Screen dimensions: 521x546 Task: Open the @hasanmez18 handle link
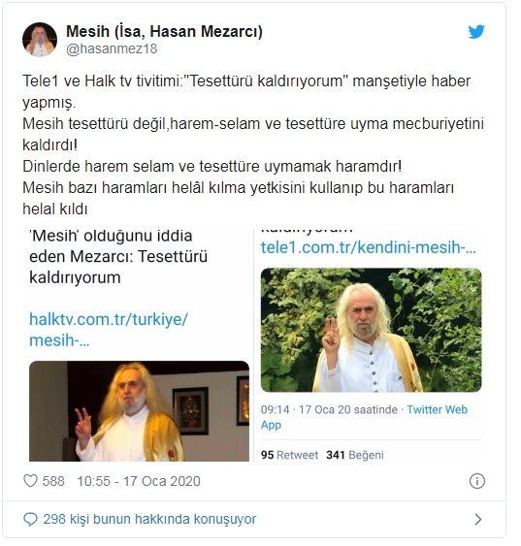click(112, 48)
